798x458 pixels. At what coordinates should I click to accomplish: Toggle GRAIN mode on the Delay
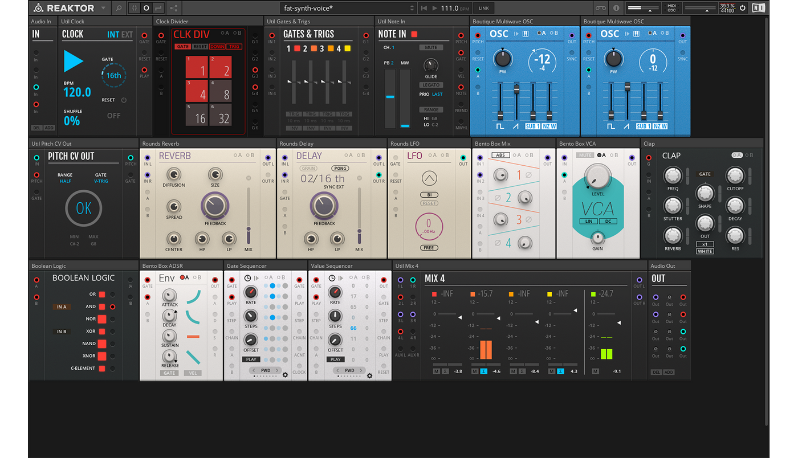[x=309, y=168]
